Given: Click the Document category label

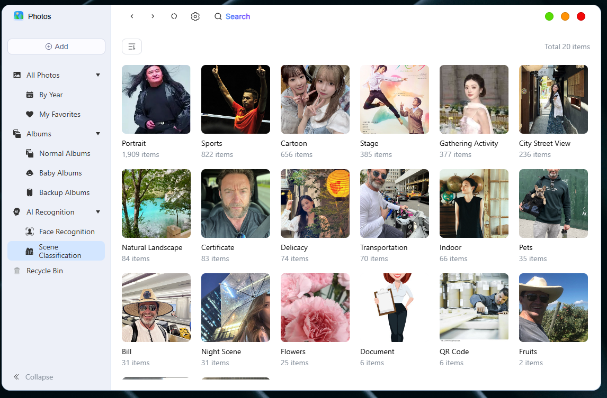Looking at the screenshot, I should pos(377,351).
